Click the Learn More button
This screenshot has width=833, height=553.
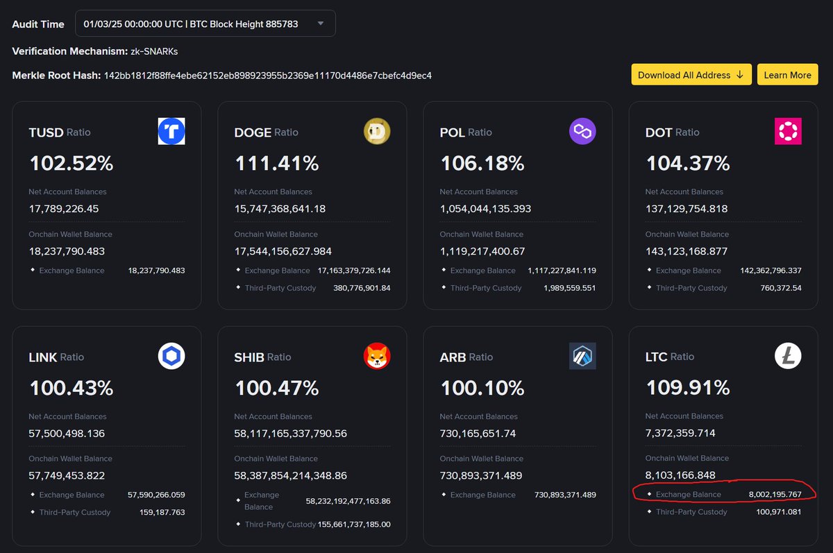[787, 75]
